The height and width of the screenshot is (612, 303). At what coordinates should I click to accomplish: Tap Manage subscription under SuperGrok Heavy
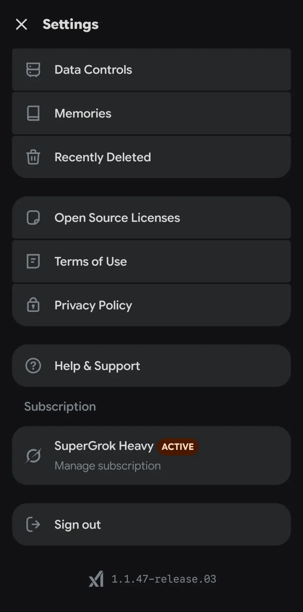(108, 466)
